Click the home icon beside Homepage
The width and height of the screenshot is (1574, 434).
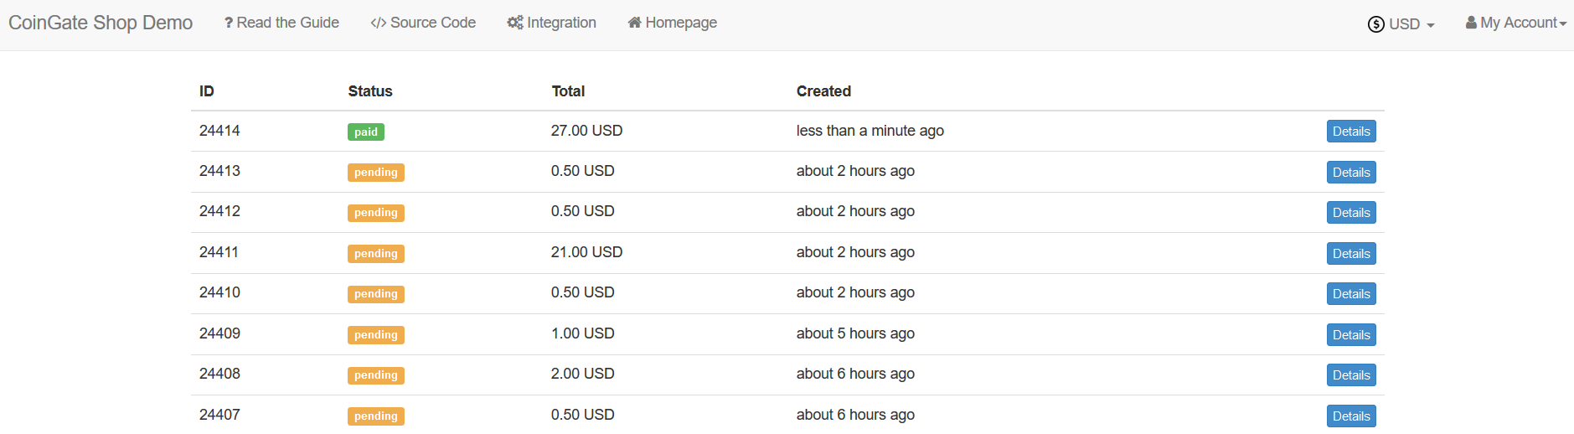coord(635,23)
